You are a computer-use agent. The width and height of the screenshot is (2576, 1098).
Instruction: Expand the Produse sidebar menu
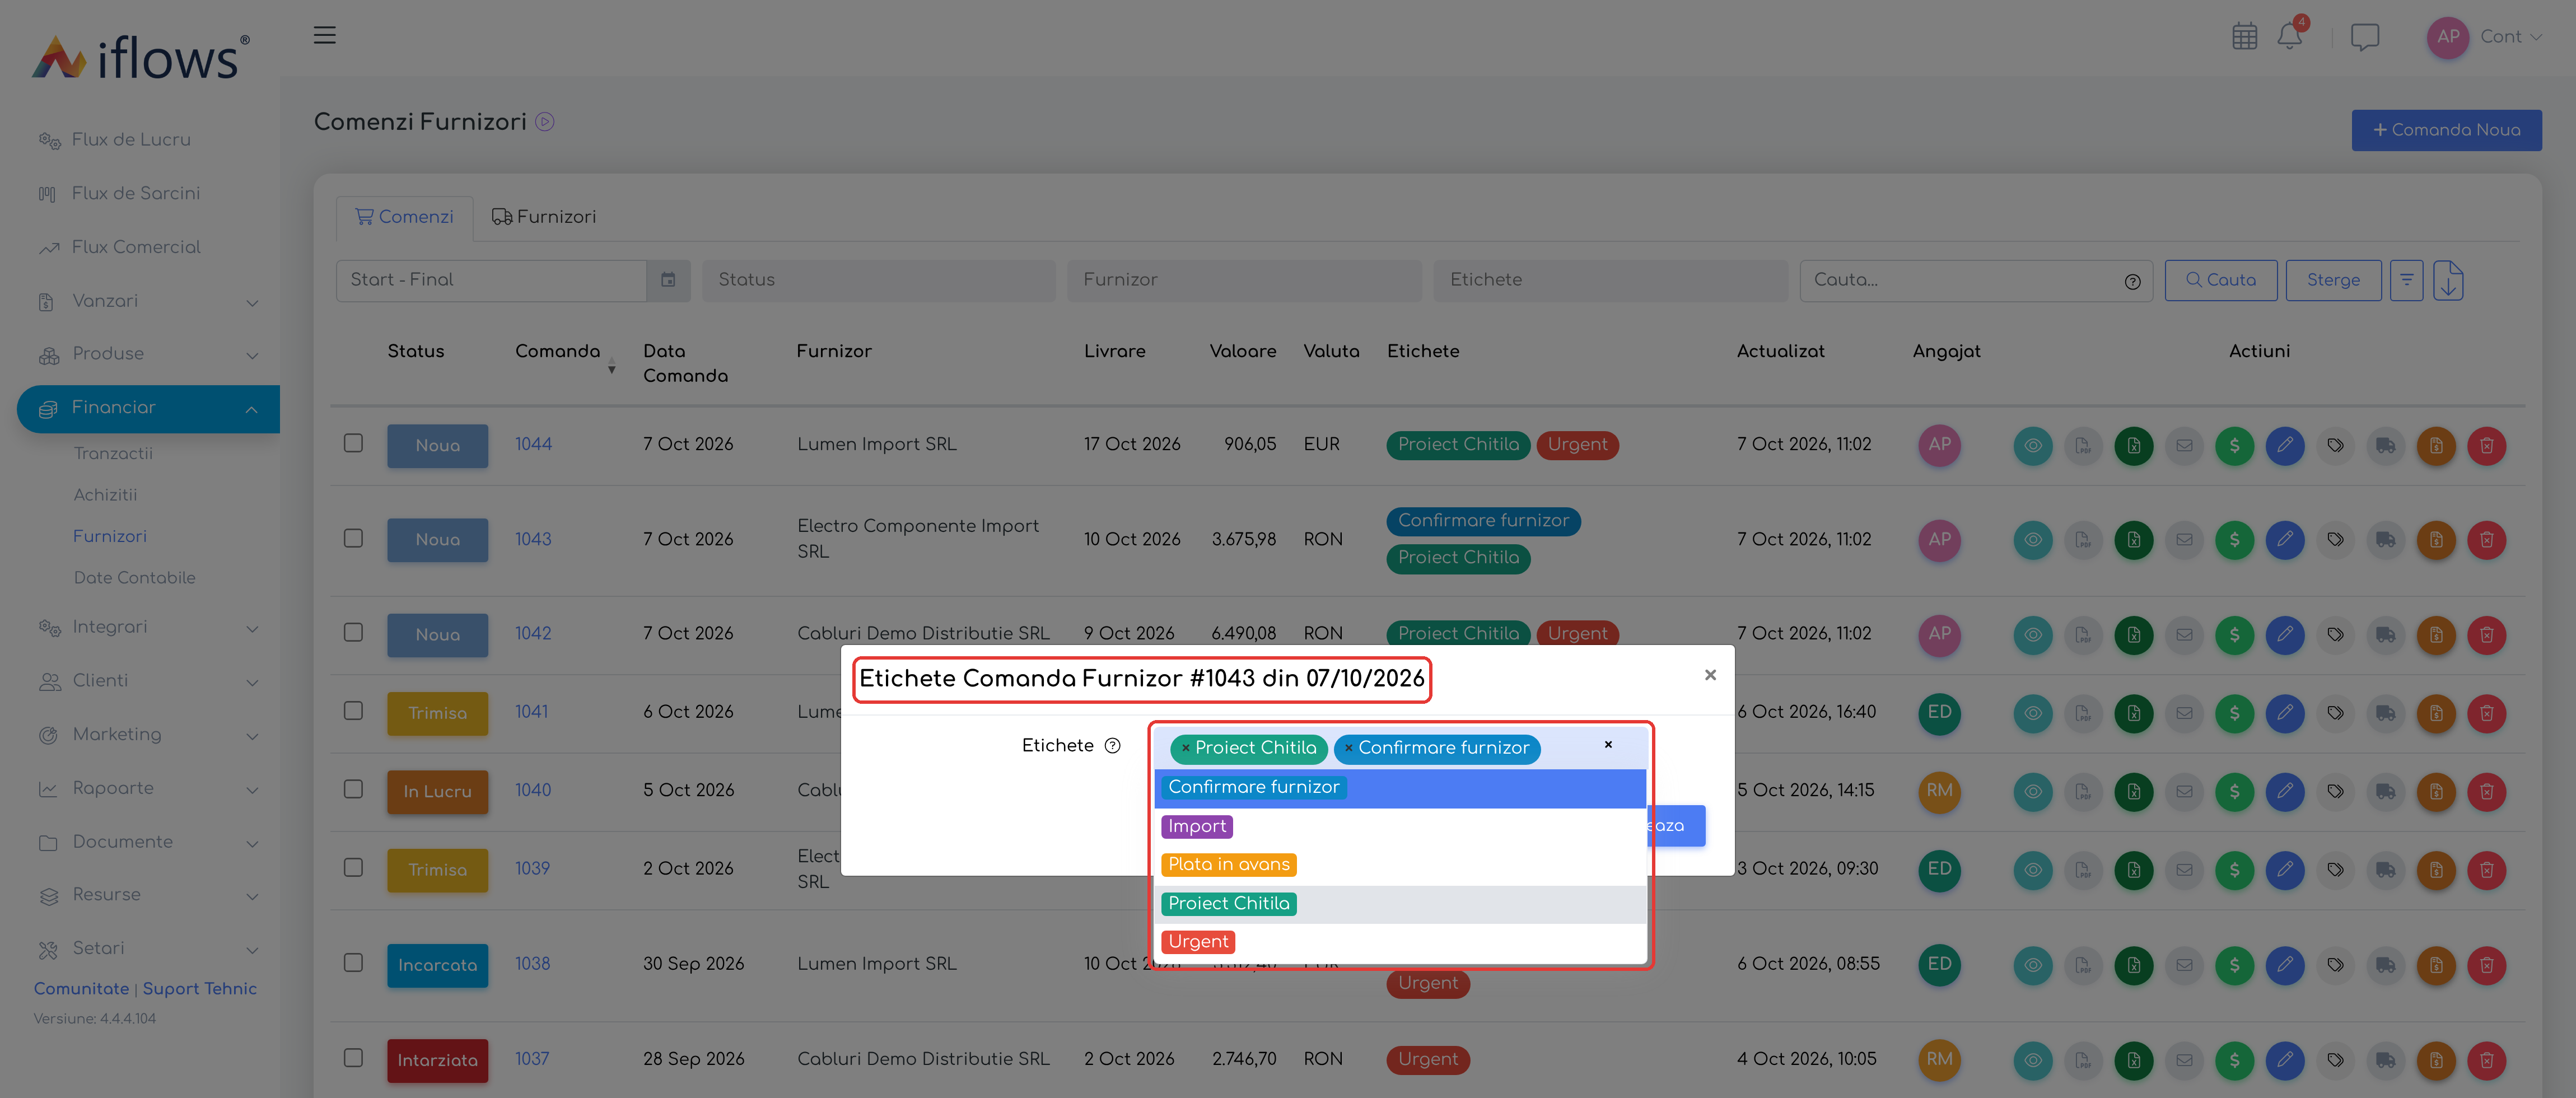(x=148, y=354)
